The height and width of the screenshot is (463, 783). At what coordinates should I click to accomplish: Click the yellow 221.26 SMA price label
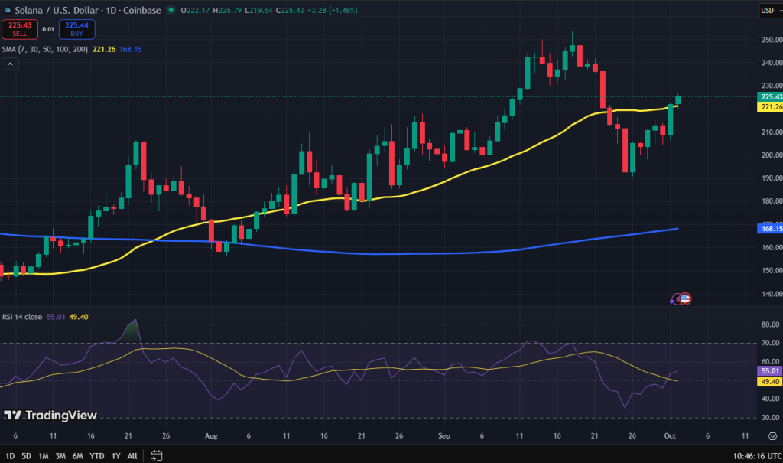click(x=768, y=107)
